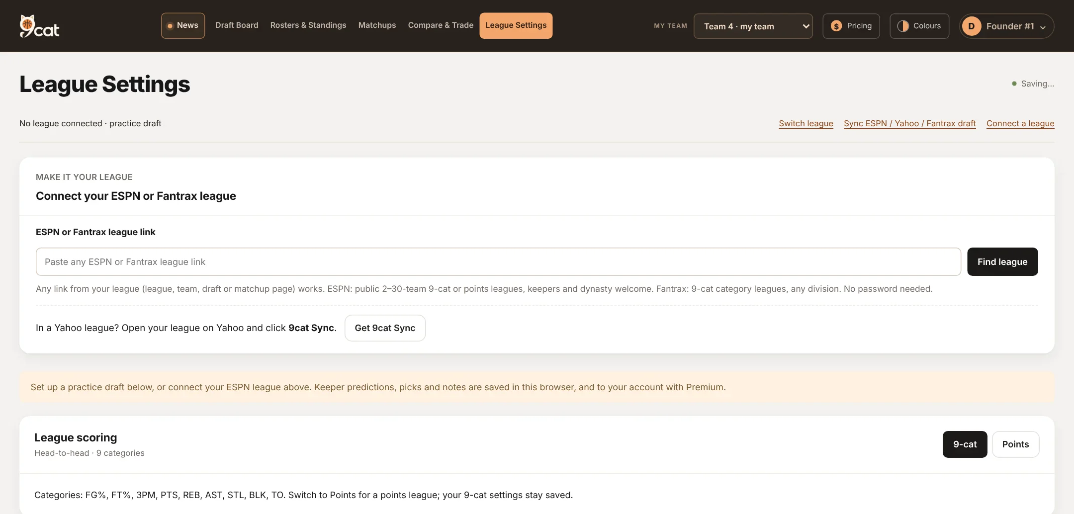Click the Get 9cat Sync button

pyautogui.click(x=385, y=328)
